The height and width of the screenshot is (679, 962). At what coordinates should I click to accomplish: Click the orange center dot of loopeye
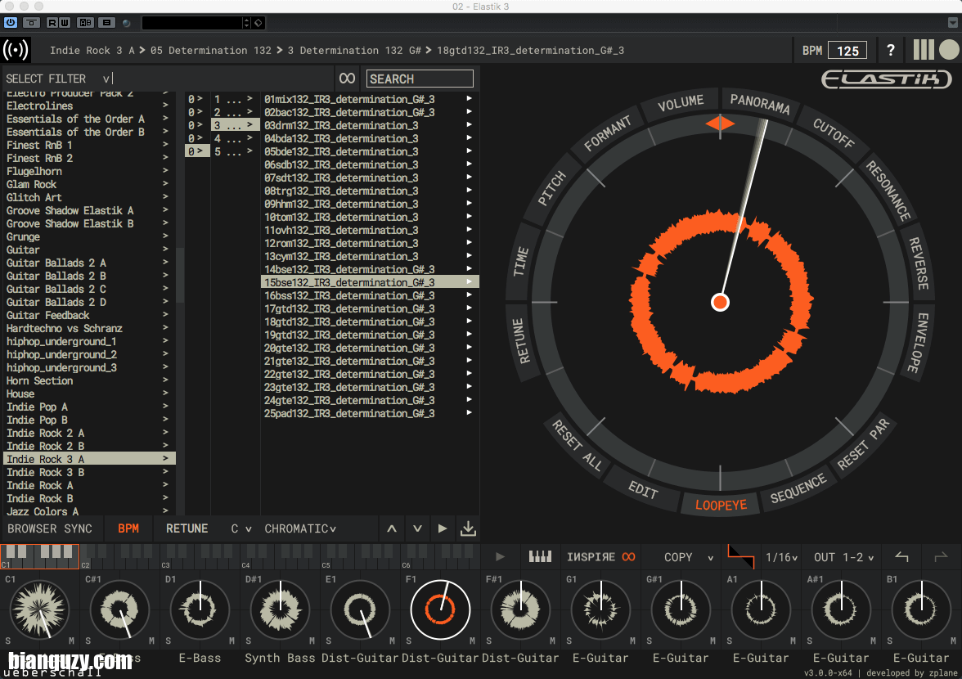[x=720, y=303]
